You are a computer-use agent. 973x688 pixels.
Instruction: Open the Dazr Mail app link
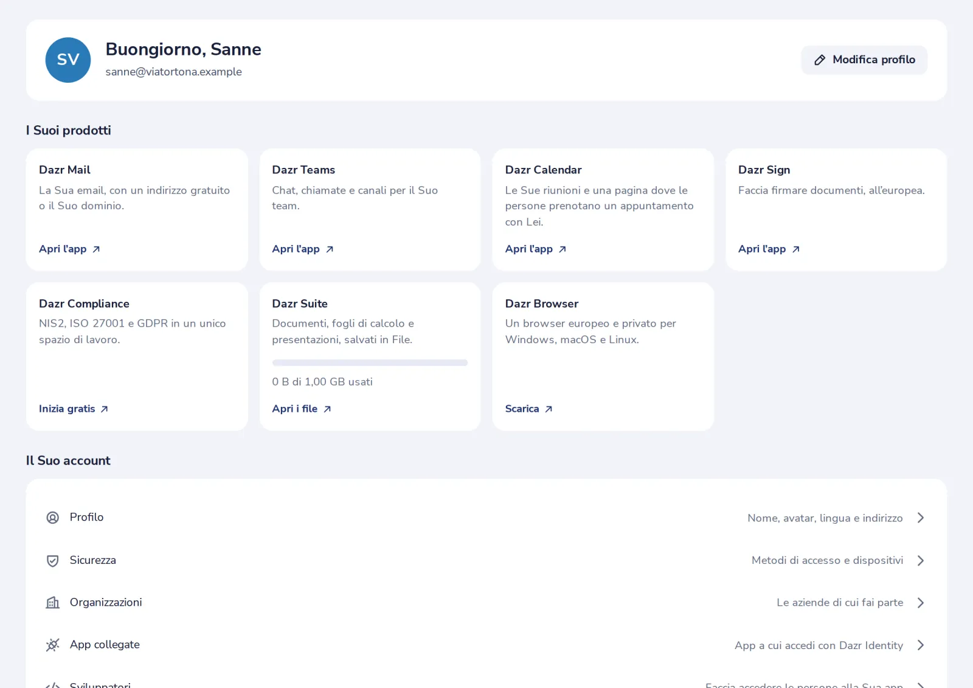(x=69, y=249)
